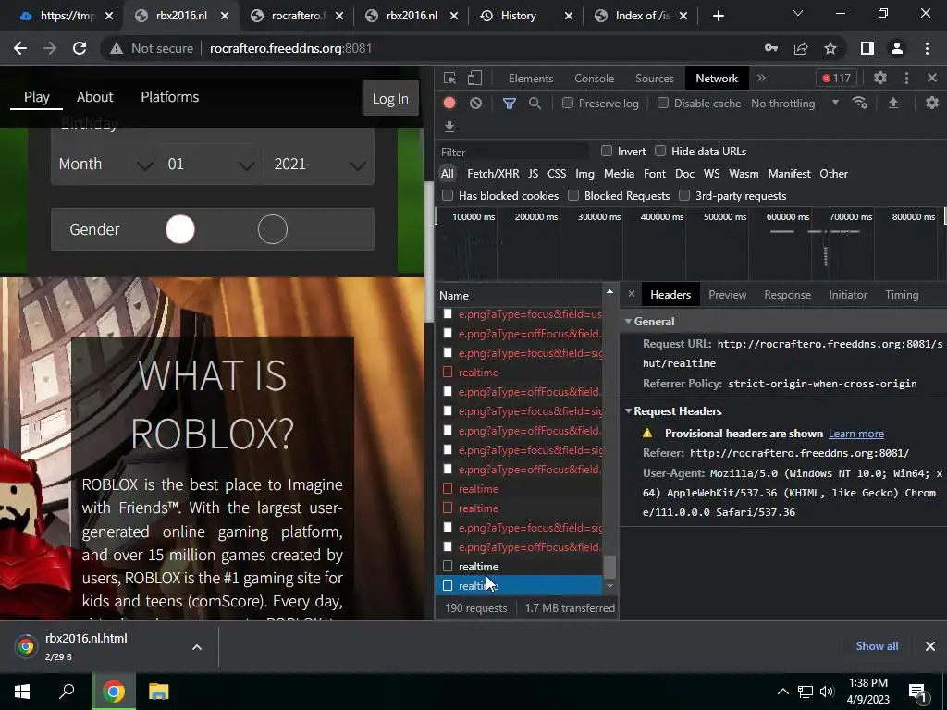Reload the current page
Viewport: 947px width, 710px height.
click(80, 48)
